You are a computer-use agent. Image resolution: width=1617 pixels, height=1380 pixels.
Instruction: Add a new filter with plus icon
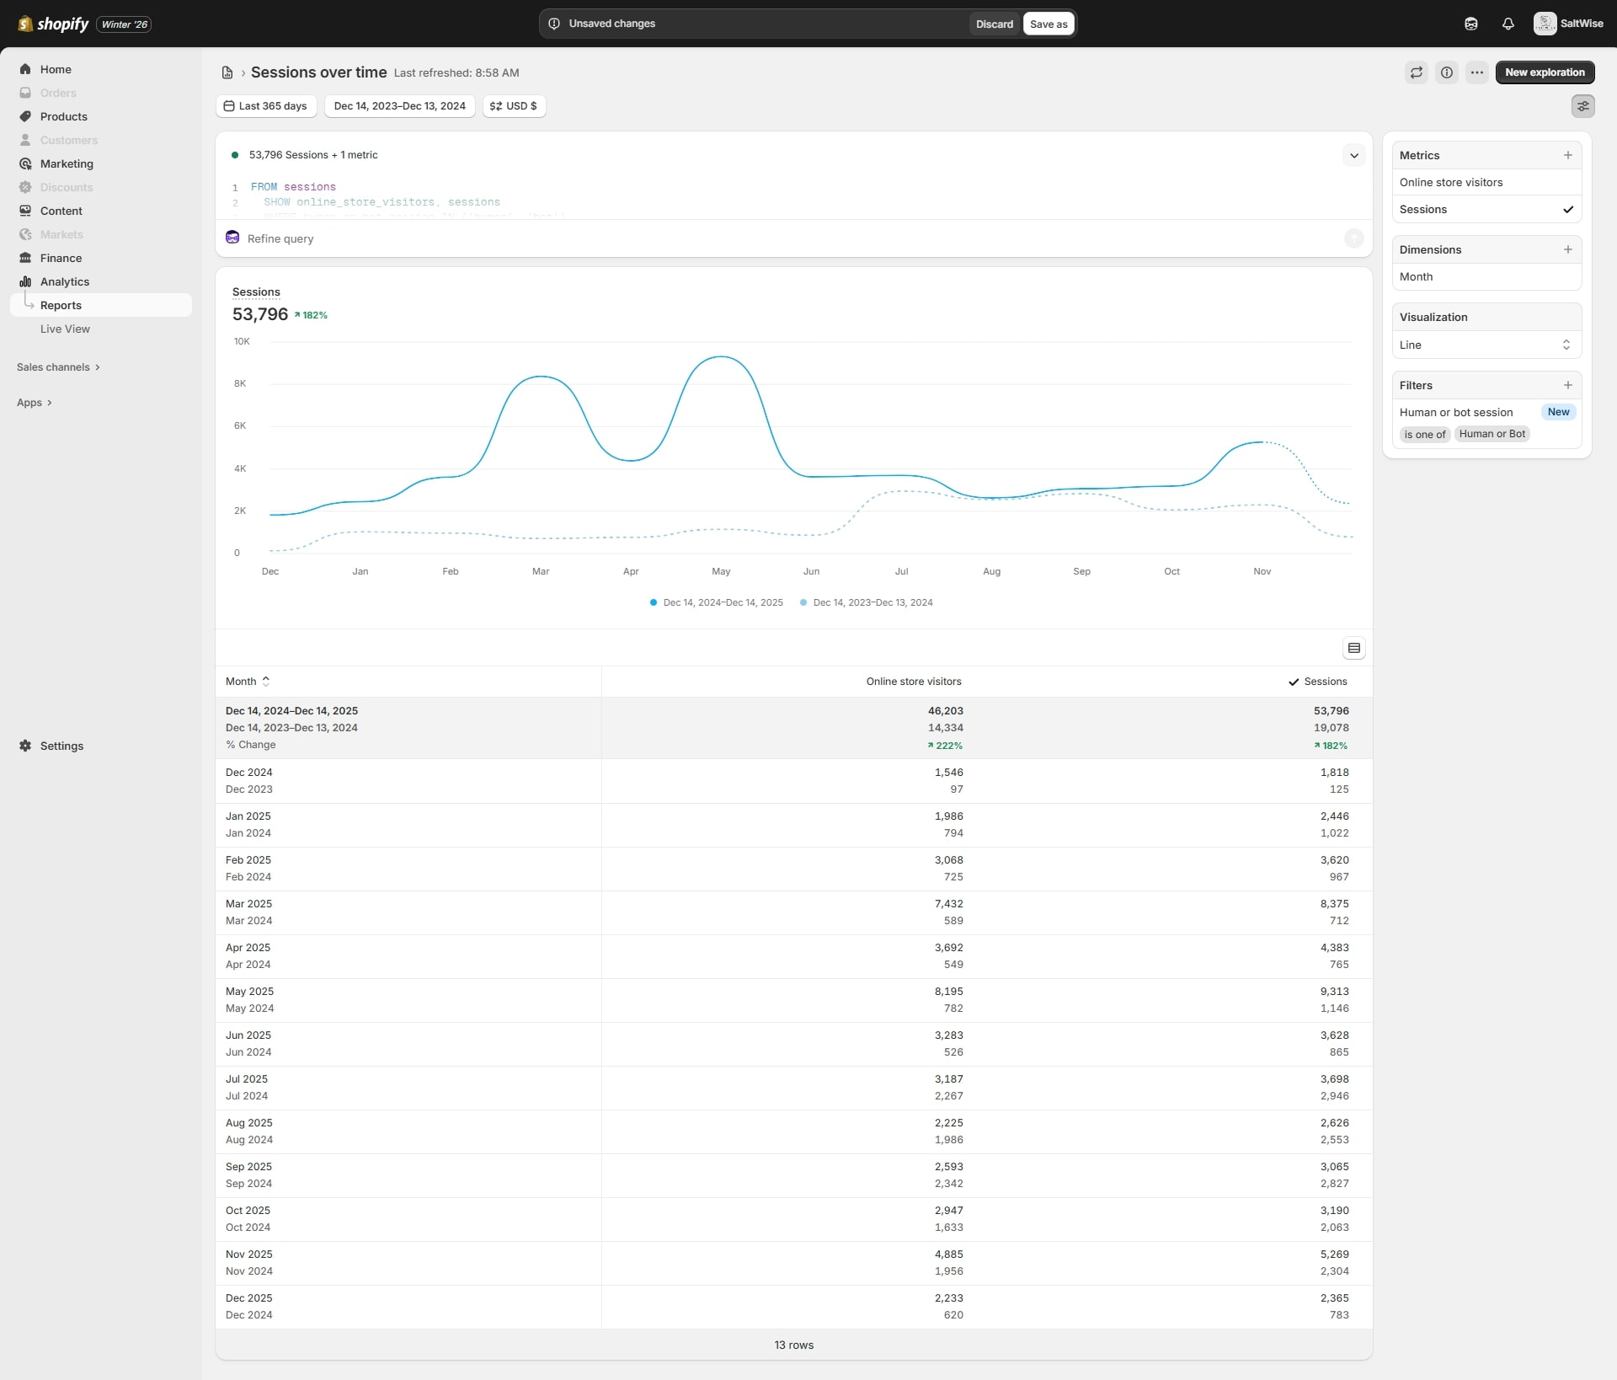[x=1568, y=385]
